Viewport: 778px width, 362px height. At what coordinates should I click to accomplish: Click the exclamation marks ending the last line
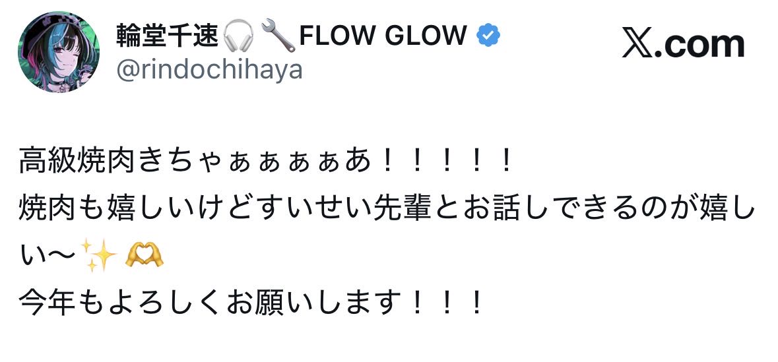pyautogui.click(x=447, y=303)
